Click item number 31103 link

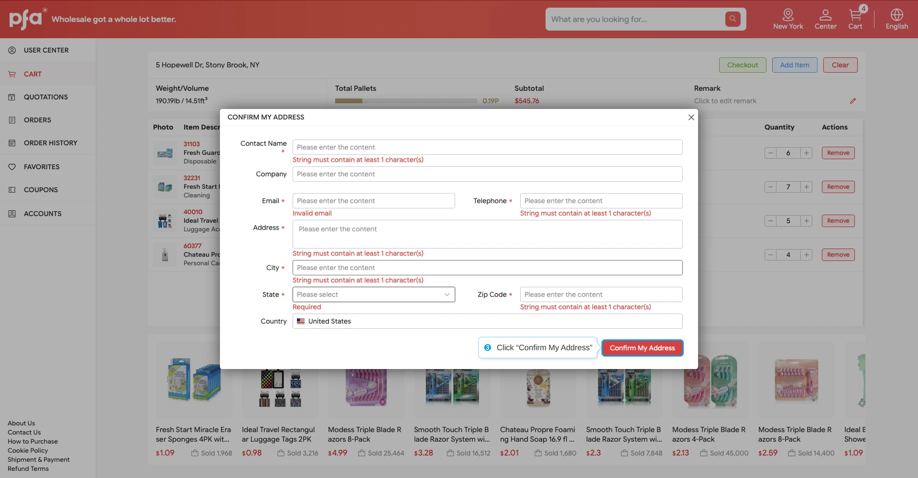(x=192, y=144)
